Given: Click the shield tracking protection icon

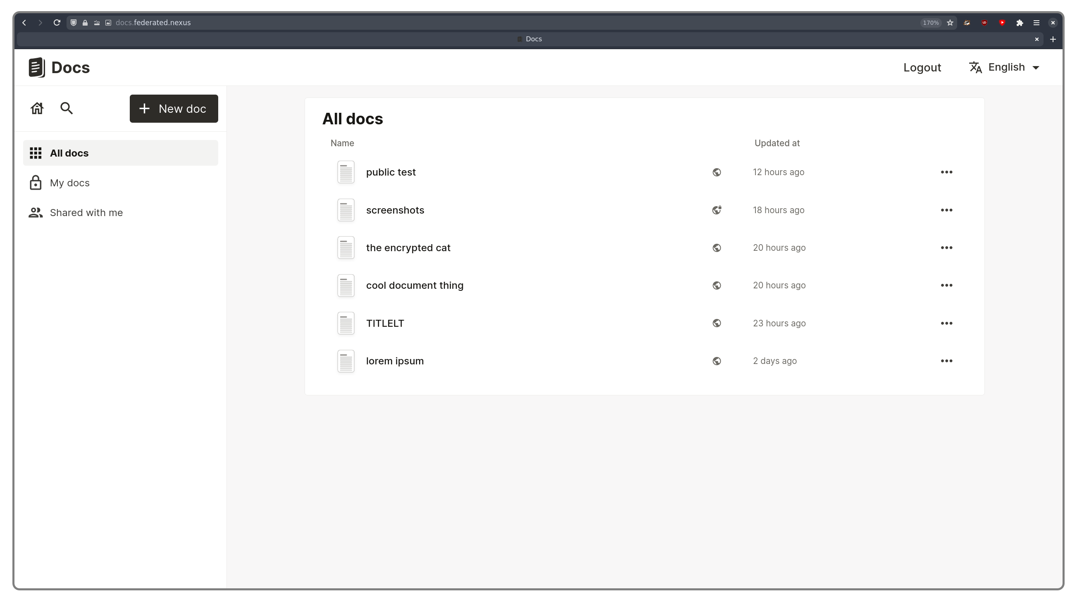Looking at the screenshot, I should pyautogui.click(x=73, y=23).
